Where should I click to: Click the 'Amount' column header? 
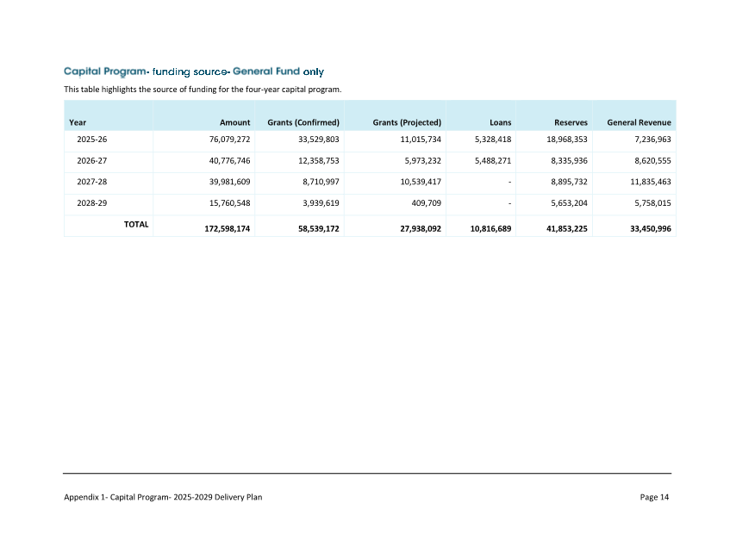tap(234, 122)
